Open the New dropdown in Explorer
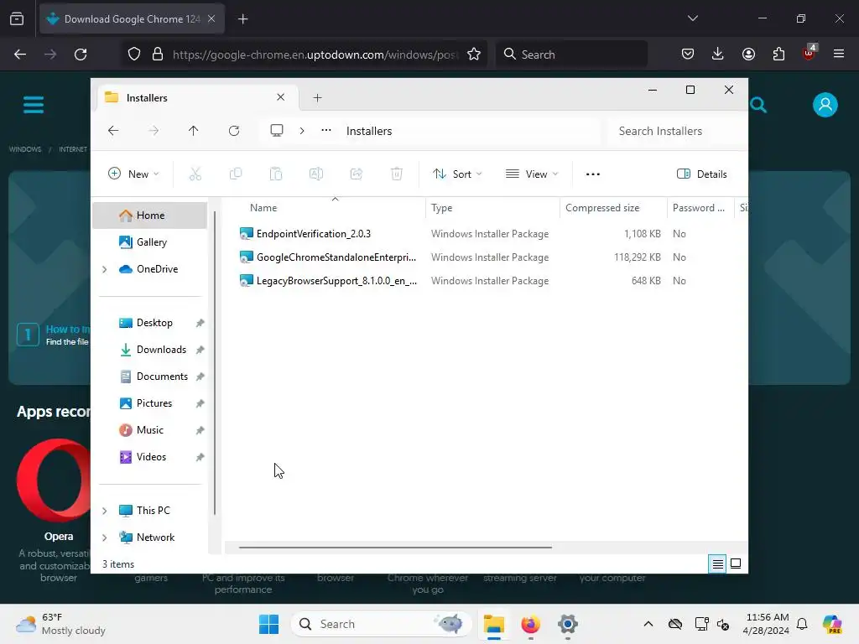 [133, 174]
